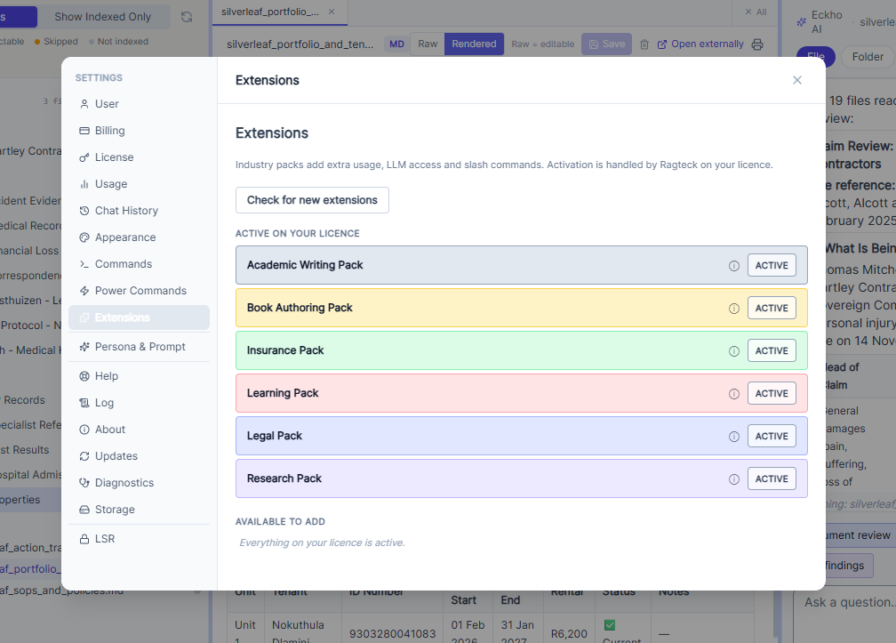Go to Updates in settings

pyautogui.click(x=139, y=456)
